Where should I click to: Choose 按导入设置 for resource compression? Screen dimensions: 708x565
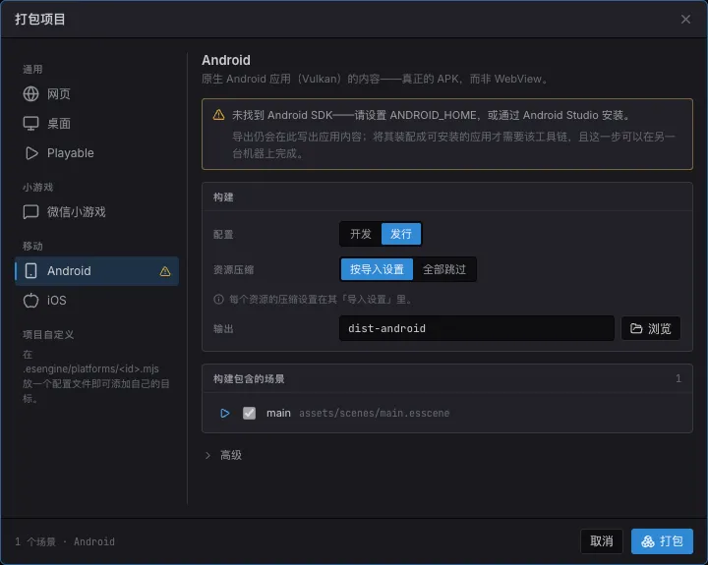[377, 269]
